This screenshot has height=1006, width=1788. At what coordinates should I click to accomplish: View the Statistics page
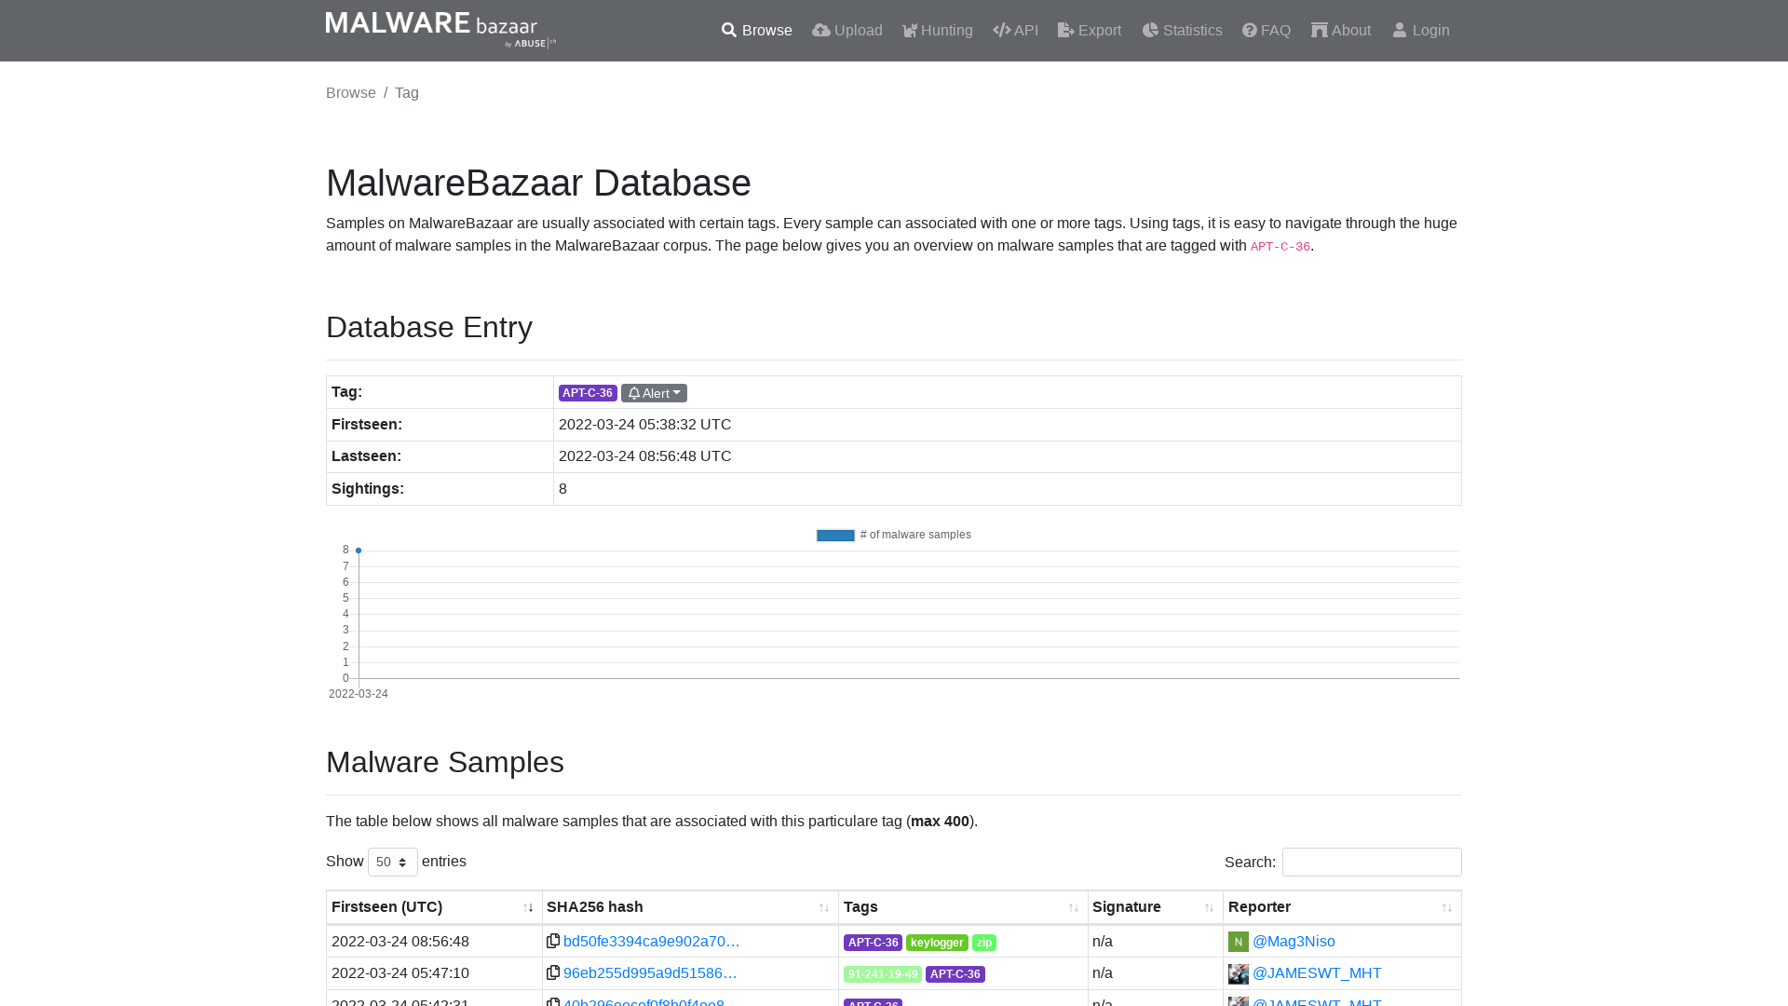point(1182,31)
